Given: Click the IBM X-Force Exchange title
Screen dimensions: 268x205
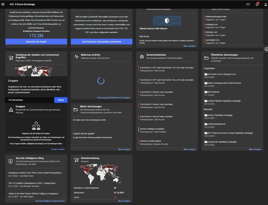Looking at the screenshot, I should 22,4.
